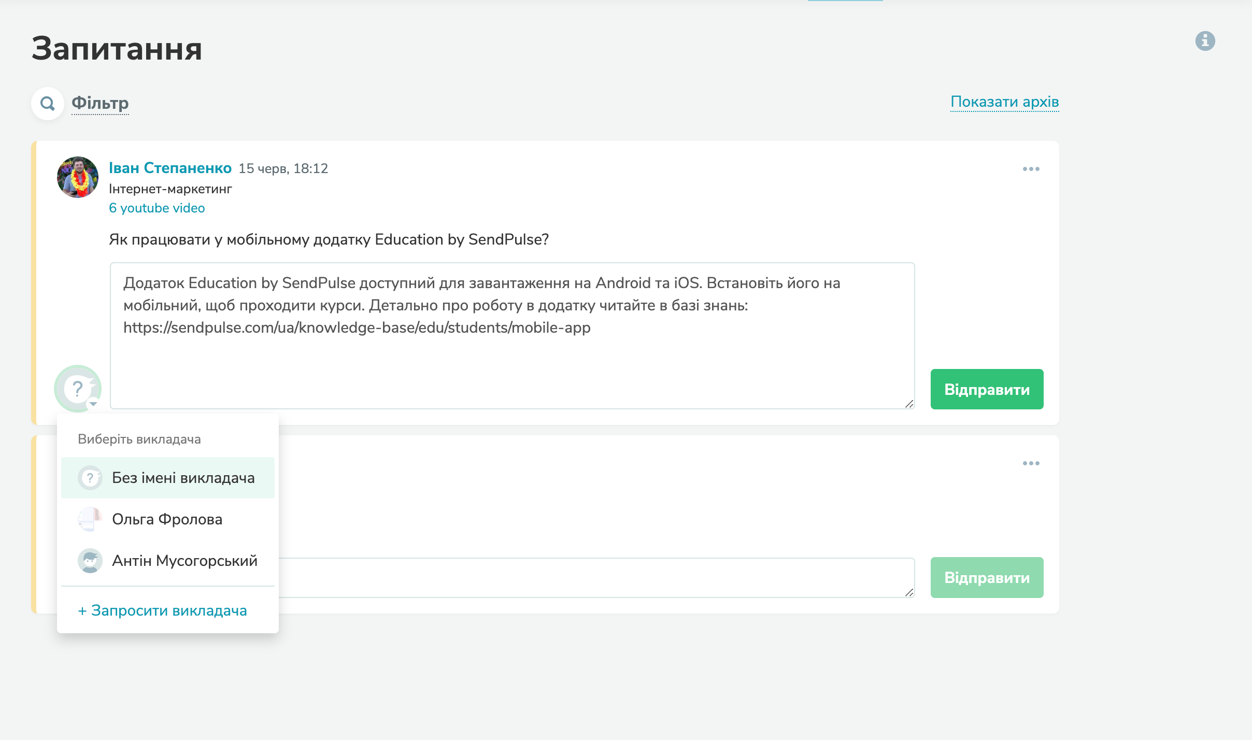This screenshot has height=740, width=1252.
Task: Open '6 youtube video' lesson link
Action: [x=156, y=208]
